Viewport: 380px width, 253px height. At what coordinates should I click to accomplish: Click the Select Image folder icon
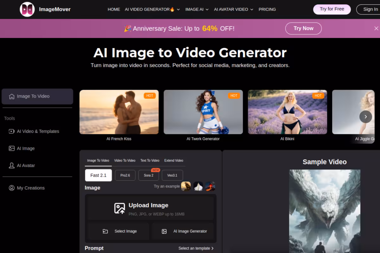tap(105, 231)
